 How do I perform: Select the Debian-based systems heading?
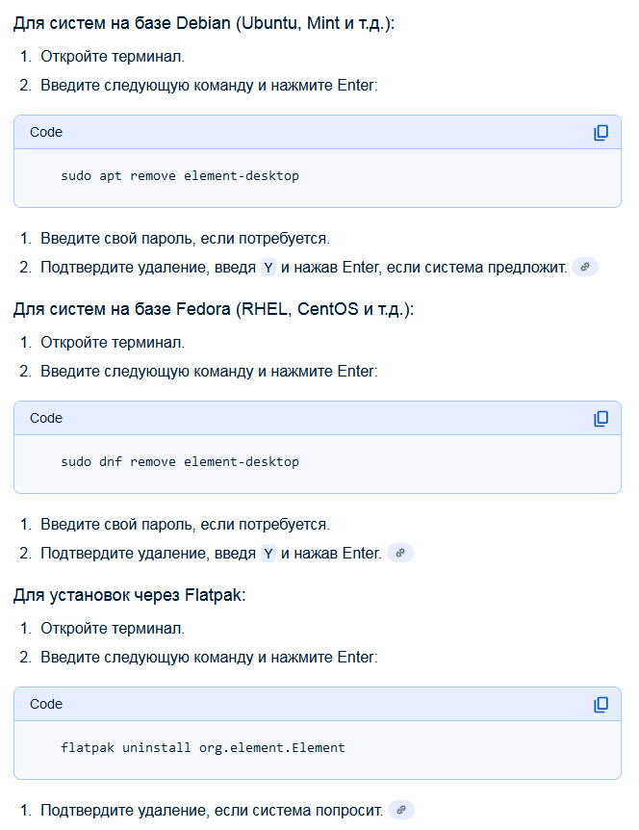pos(204,23)
